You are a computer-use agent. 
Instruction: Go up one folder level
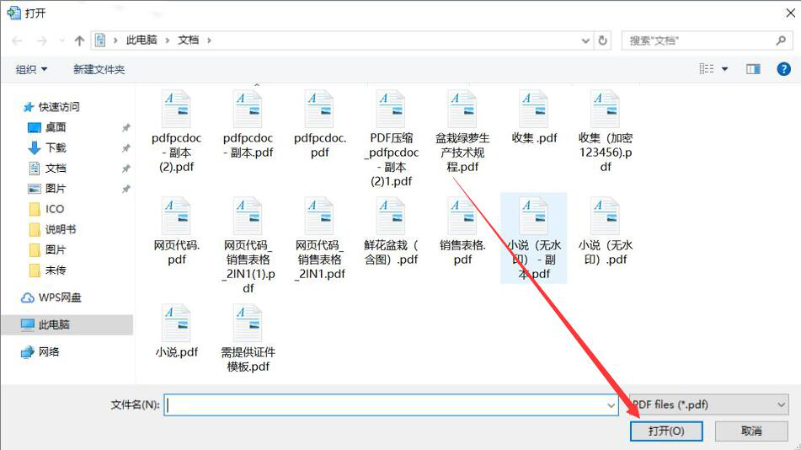coord(79,41)
